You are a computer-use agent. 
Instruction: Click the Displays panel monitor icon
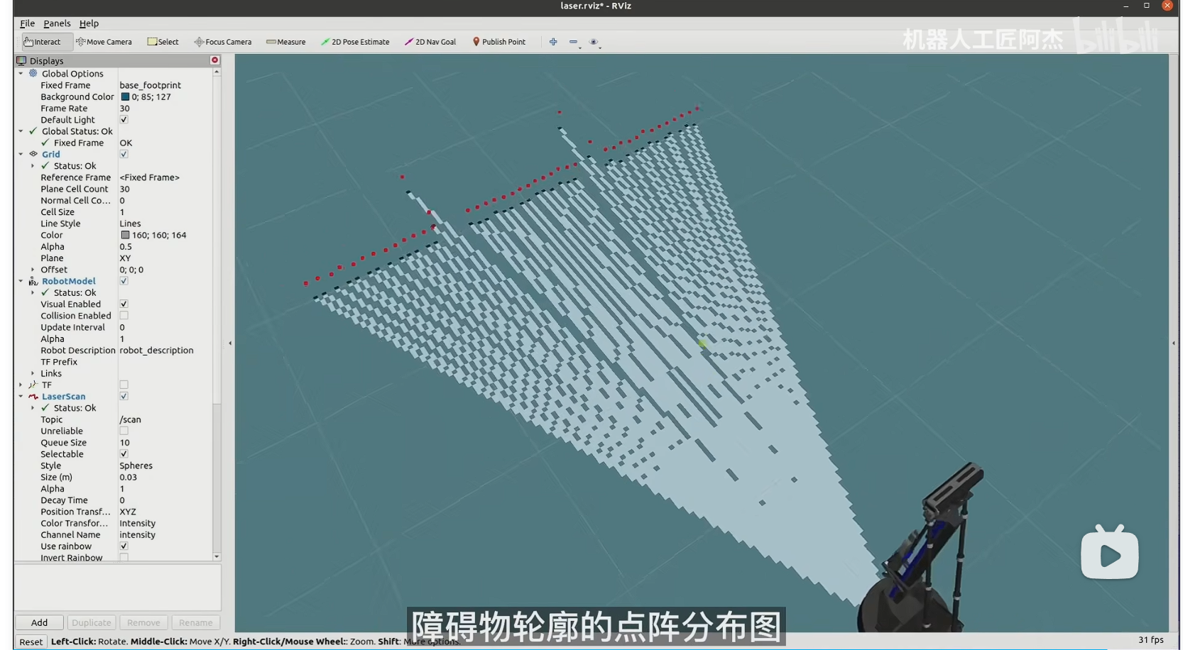(x=21, y=60)
